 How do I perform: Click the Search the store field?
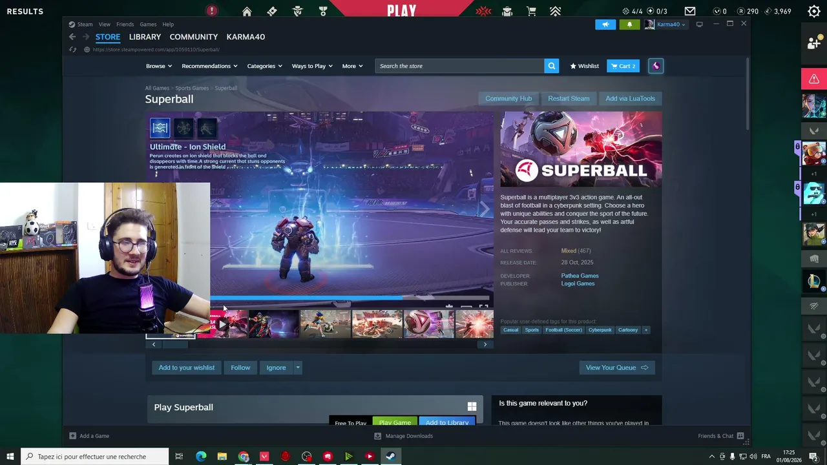pyautogui.click(x=459, y=66)
